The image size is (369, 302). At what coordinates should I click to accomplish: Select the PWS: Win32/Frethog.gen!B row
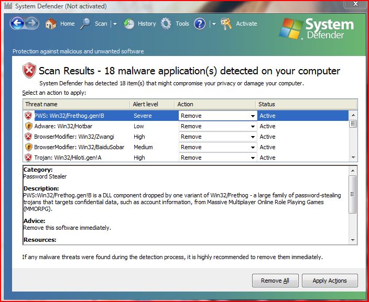186,116
